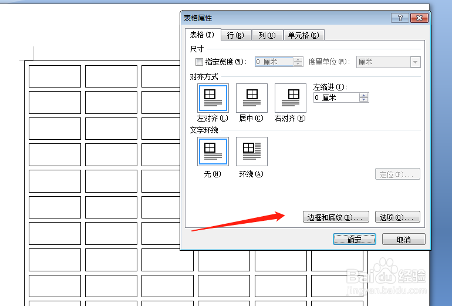Screen dimensions: 452x306
Task: Confirm with the 确定 button
Action: pos(355,240)
